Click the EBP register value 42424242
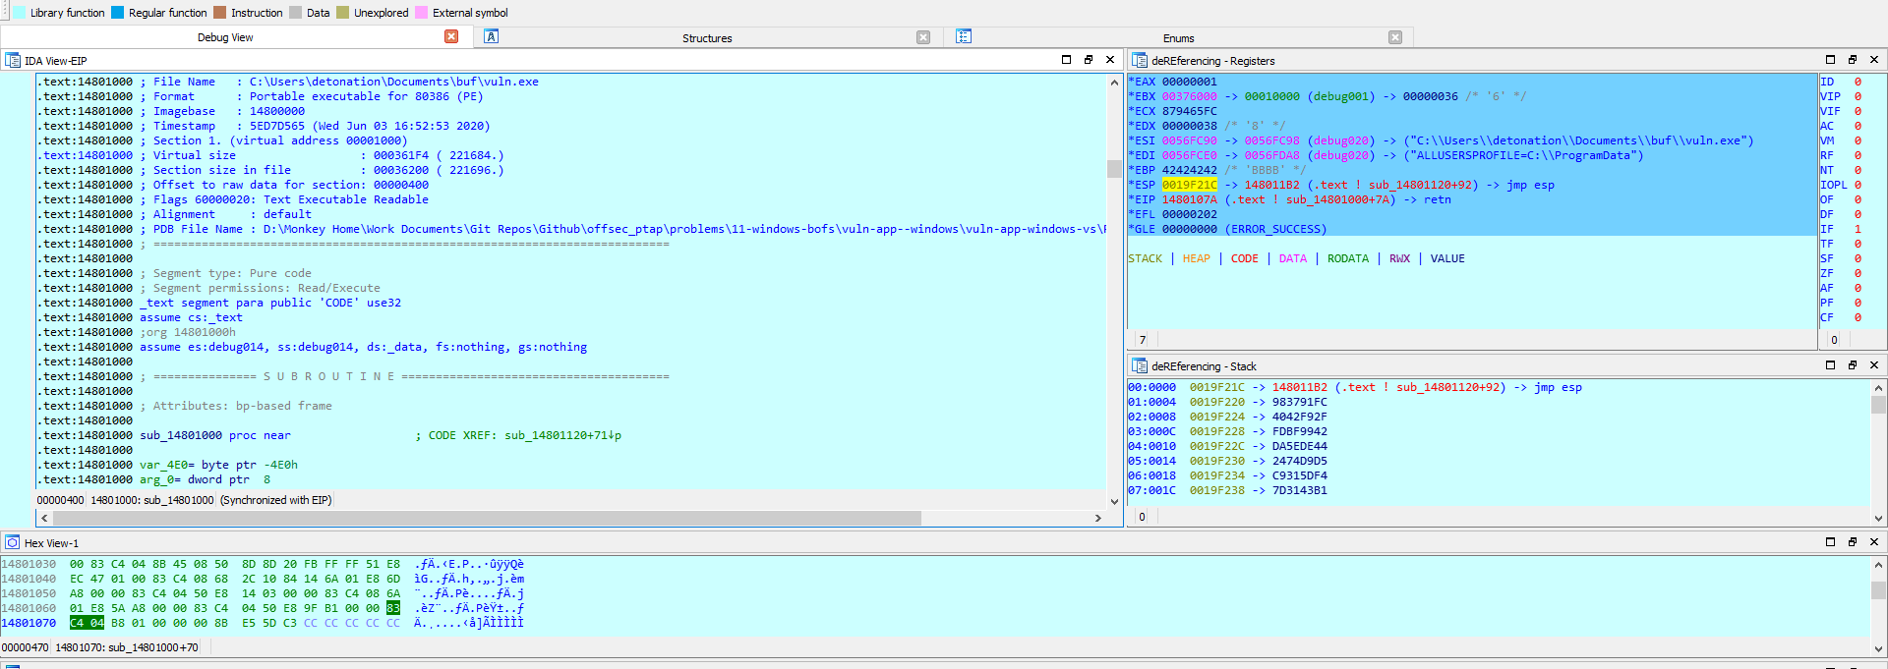The width and height of the screenshot is (1888, 669). point(1189,170)
